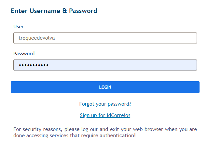The width and height of the screenshot is (208, 143).
Task: Click the Password label text
Action: [x=24, y=53]
